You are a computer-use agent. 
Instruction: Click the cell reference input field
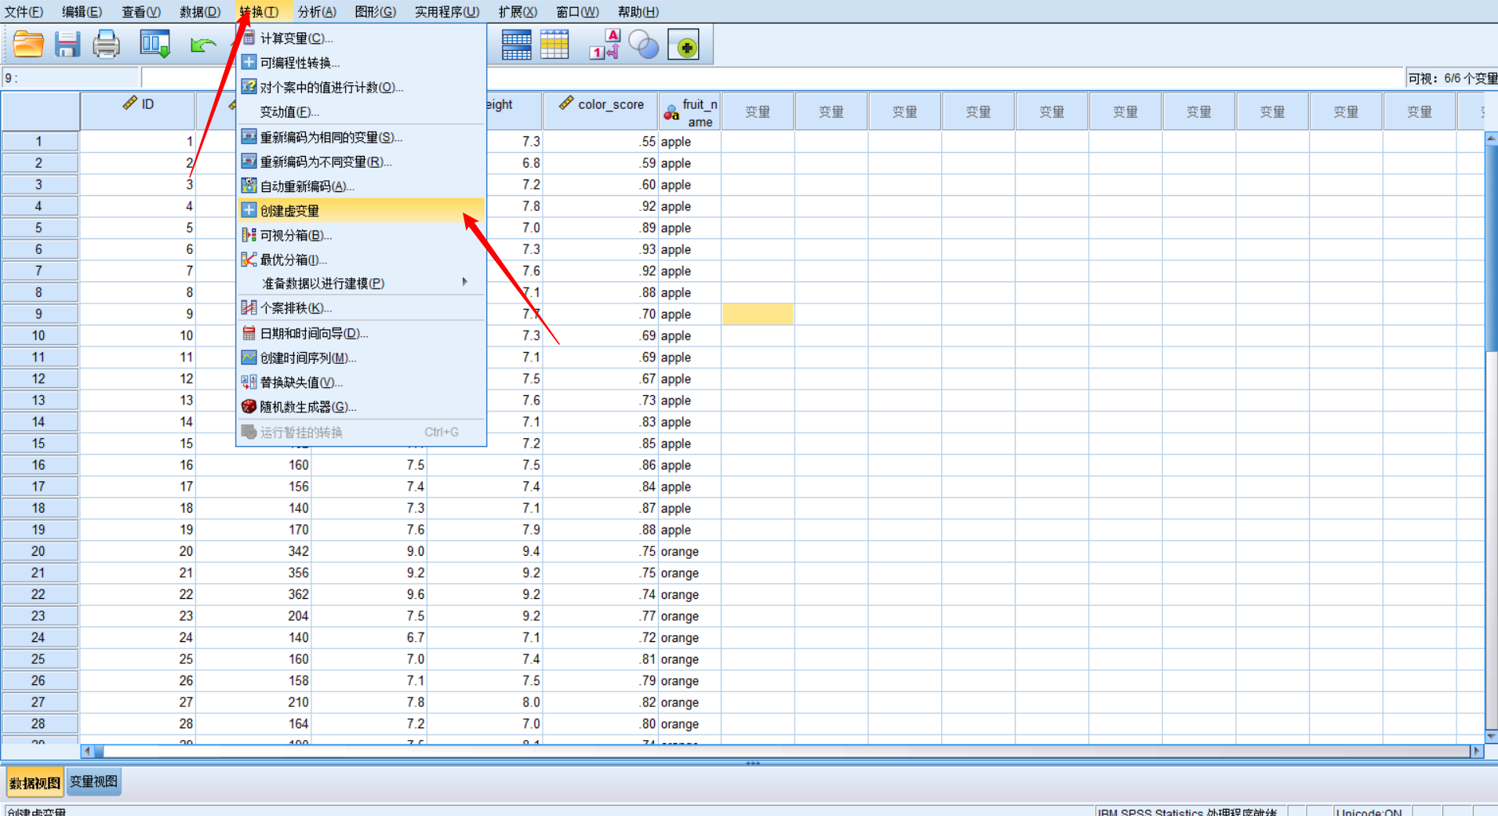pyautogui.click(x=71, y=78)
